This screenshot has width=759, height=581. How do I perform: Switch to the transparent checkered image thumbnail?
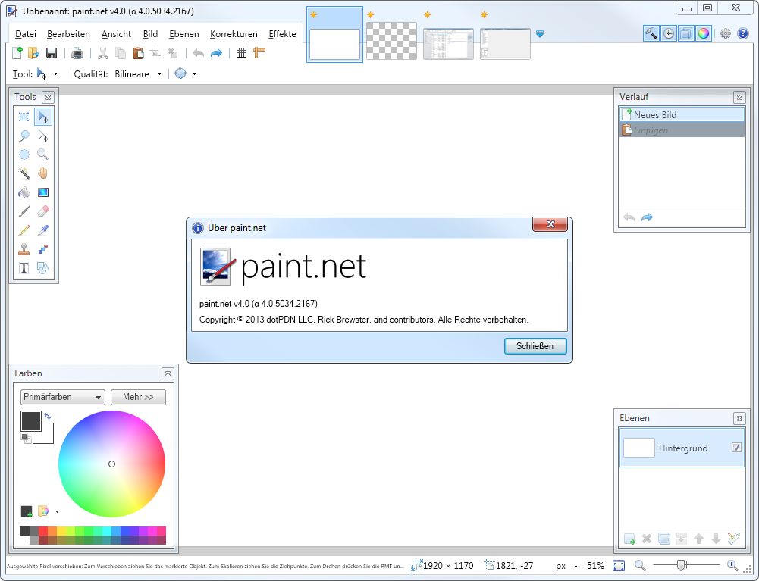pyautogui.click(x=391, y=41)
